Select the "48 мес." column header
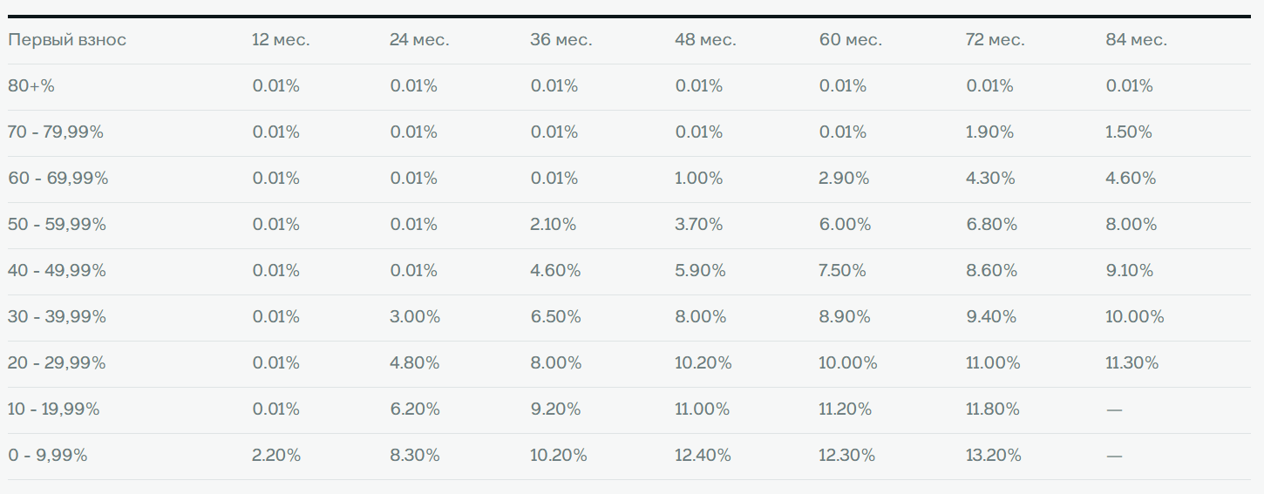The image size is (1264, 494). click(705, 40)
